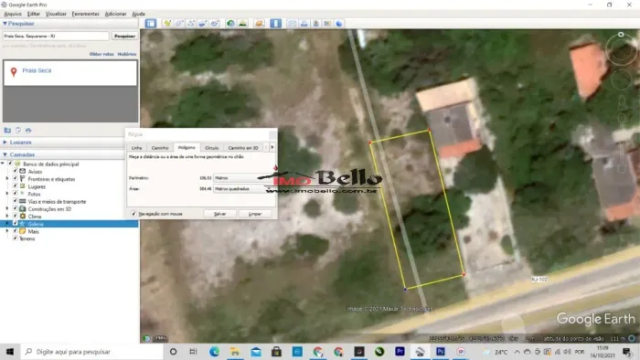The image size is (640, 360).
Task: Start the Record a Tour tool
Action: 214,23
